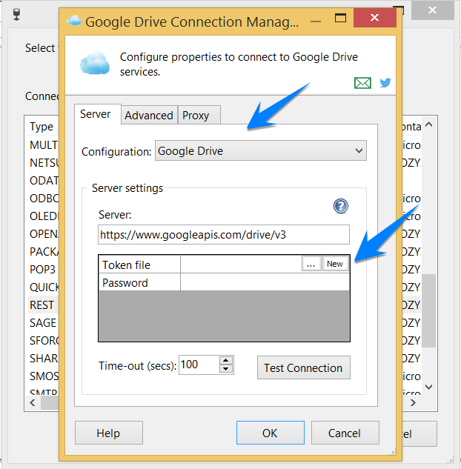Viewport: 461px width, 469px height.
Task: Click the Token file value cell
Action: (x=241, y=264)
